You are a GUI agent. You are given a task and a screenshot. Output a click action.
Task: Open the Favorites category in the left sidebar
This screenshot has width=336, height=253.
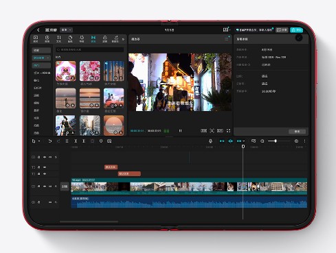tap(41, 50)
